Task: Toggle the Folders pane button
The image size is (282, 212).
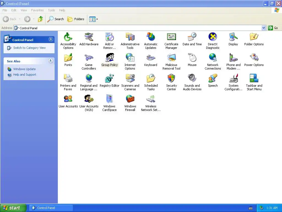Action: pos(76,19)
